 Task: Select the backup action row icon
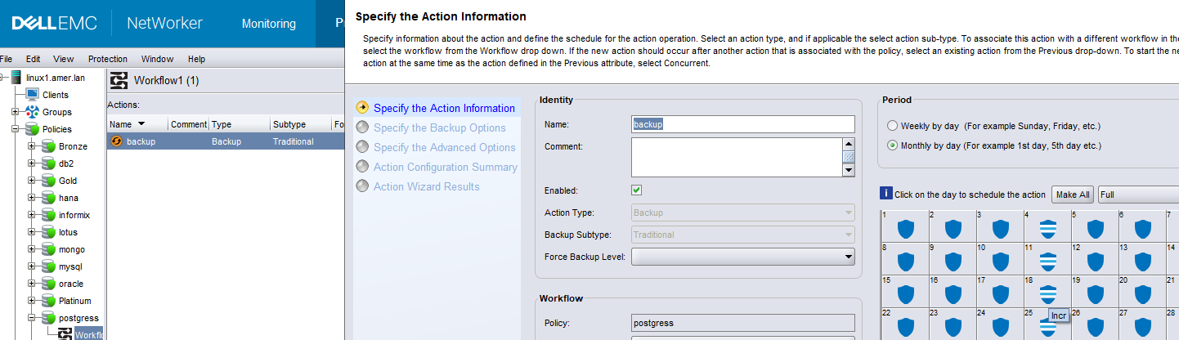tap(116, 141)
